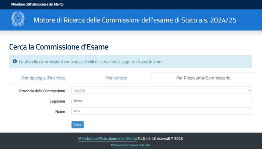Screen dimensions: 262x149
Task: Click the Cerca la Commissione d'Esame heading
Action: click(x=59, y=47)
